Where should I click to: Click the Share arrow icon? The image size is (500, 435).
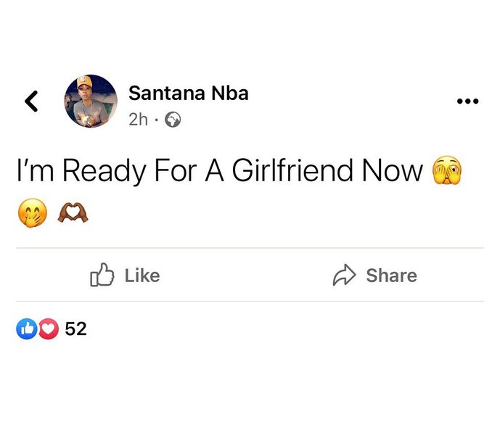343,275
